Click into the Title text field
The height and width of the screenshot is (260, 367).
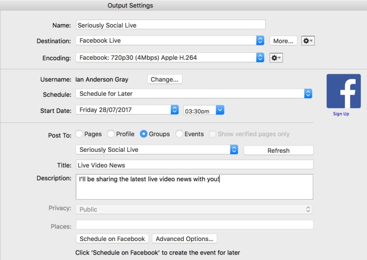pos(194,165)
